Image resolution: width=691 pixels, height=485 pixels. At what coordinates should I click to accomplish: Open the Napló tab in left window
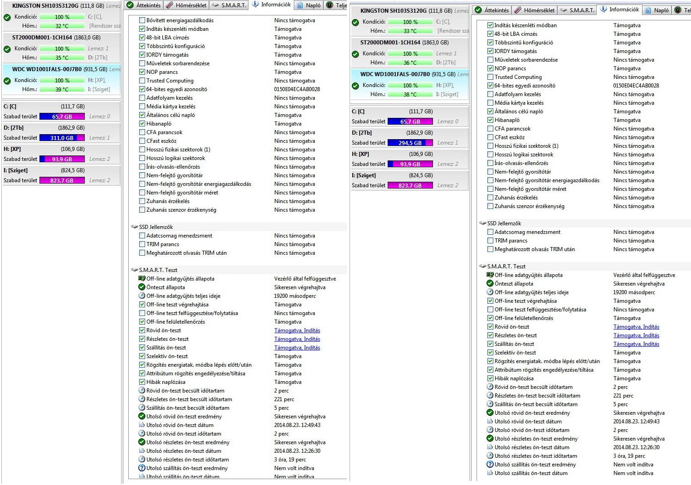pos(309,5)
